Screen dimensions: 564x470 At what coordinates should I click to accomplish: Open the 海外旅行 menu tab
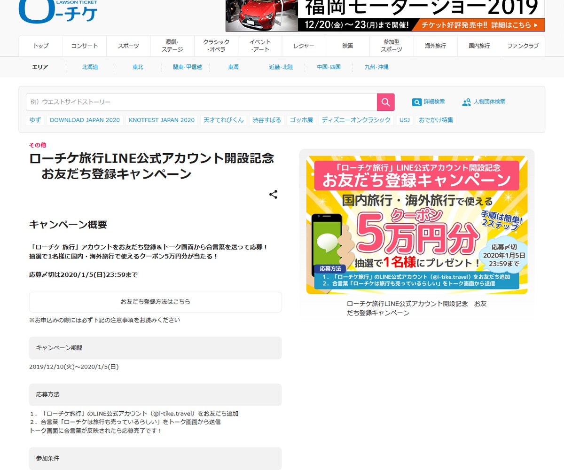click(x=435, y=46)
